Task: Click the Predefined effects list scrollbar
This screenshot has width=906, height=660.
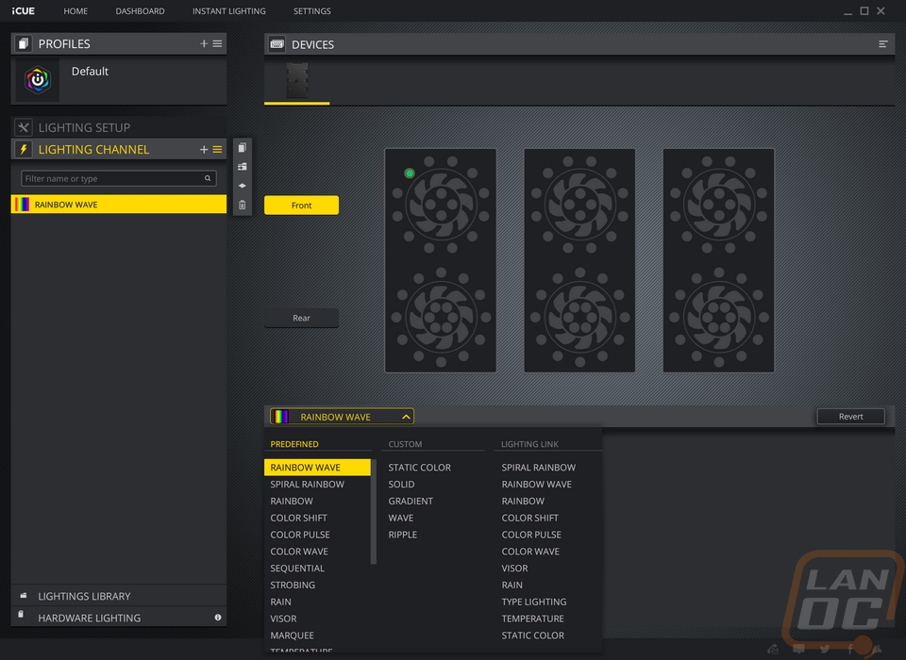Action: [x=374, y=512]
